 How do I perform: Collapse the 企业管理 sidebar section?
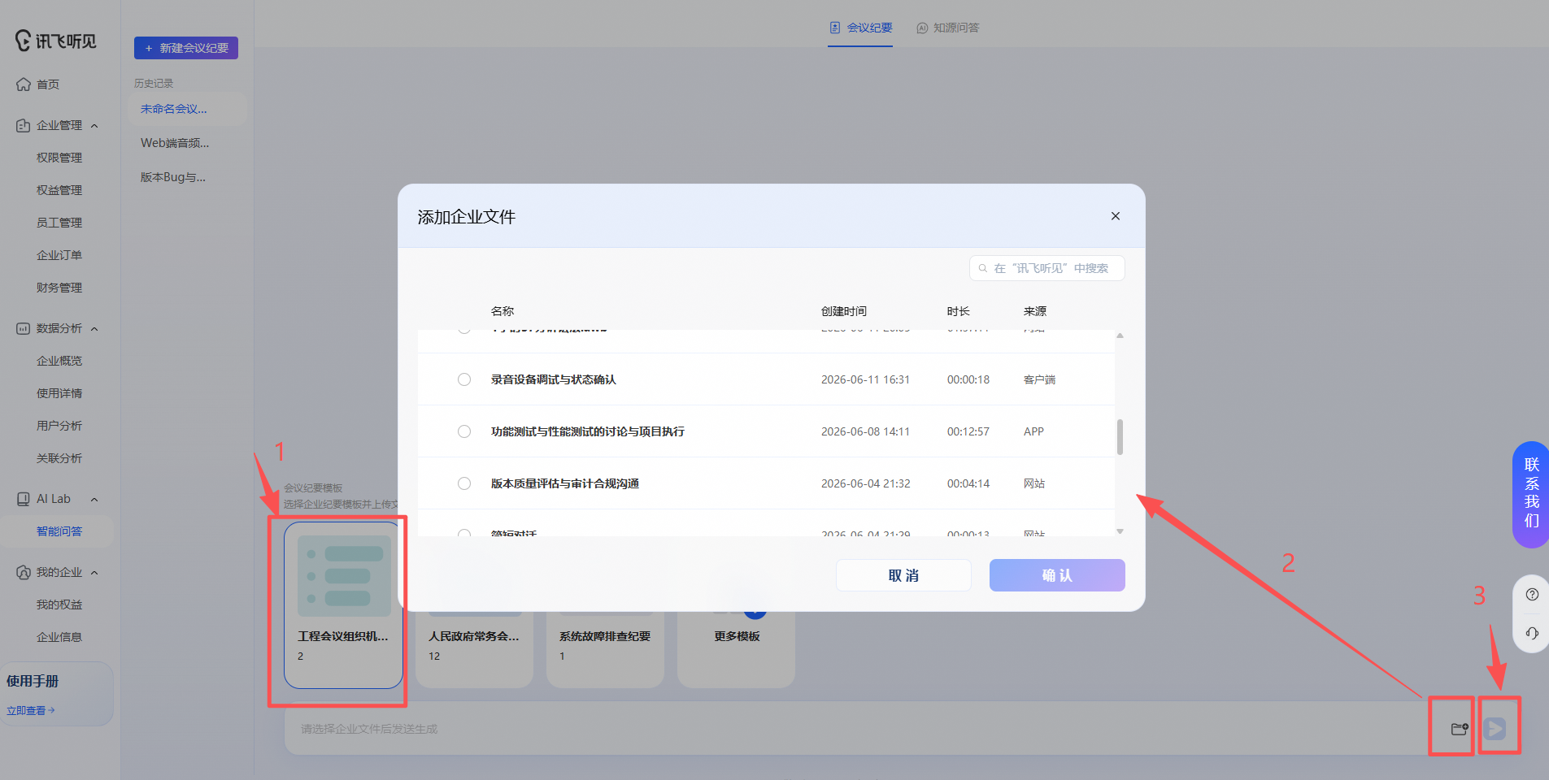[94, 125]
